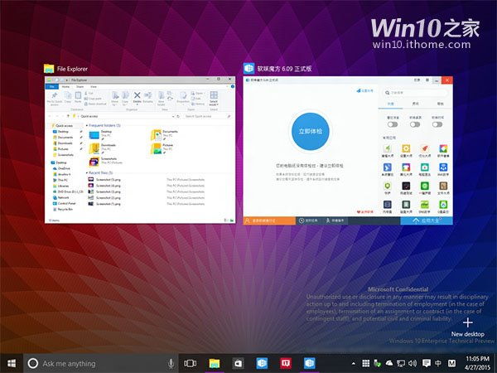
Task: Open the hamburger menu in 软媒魔方 title bar
Action: click(x=427, y=80)
